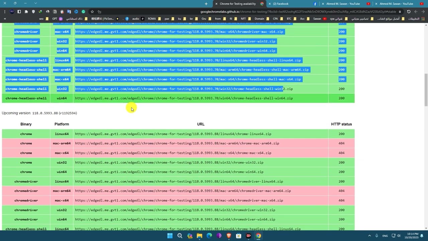Switch to the first Ahmed M. Sawan YouTube tab

point(346,4)
